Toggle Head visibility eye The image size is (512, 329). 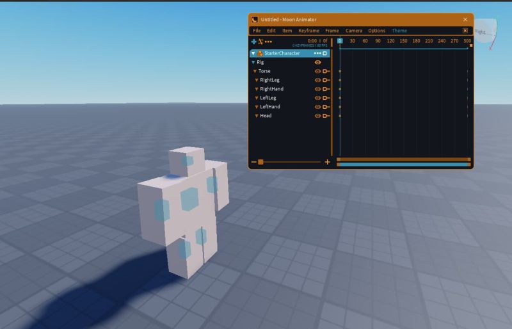[317, 116]
